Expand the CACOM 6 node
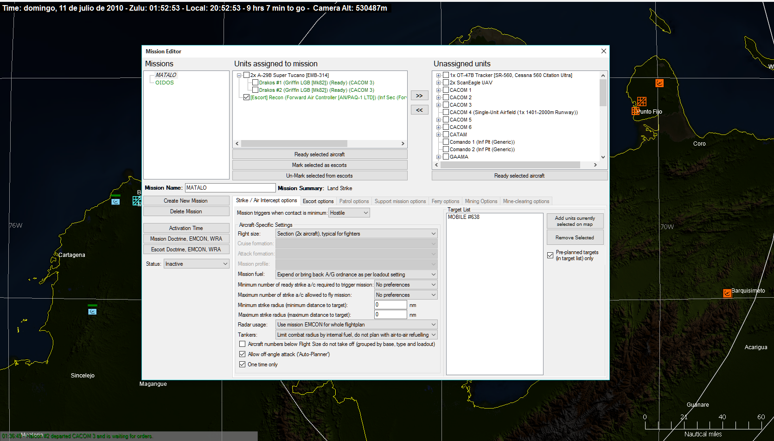 click(438, 127)
